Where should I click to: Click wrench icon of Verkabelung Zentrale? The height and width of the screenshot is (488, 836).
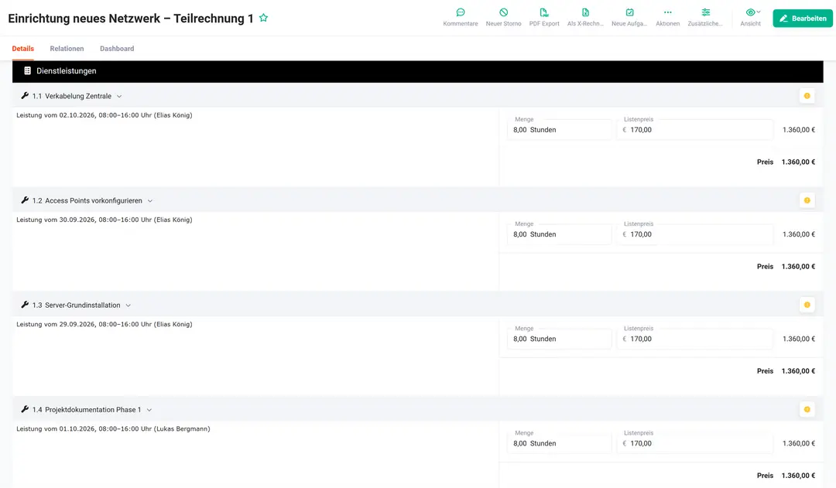tap(25, 96)
